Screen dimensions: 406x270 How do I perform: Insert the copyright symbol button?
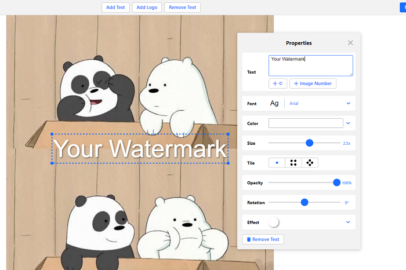click(x=278, y=83)
